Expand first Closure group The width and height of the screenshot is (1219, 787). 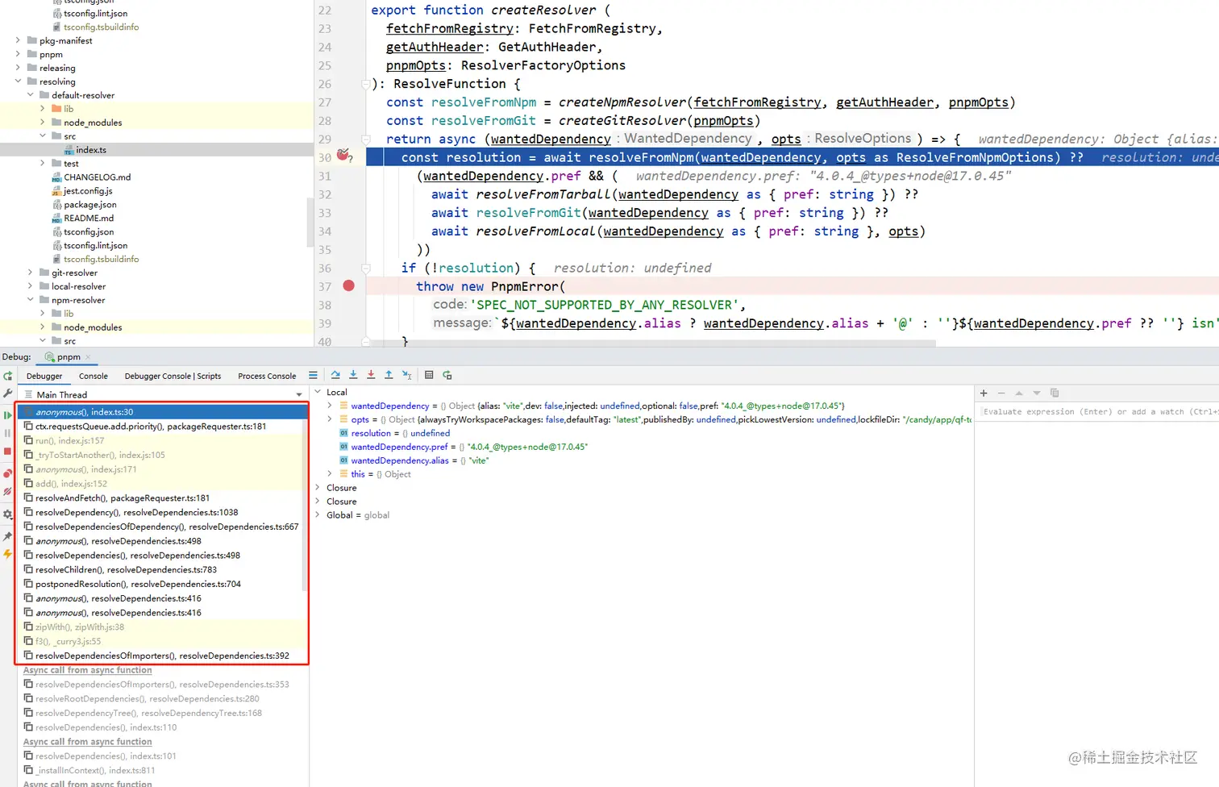coord(318,488)
